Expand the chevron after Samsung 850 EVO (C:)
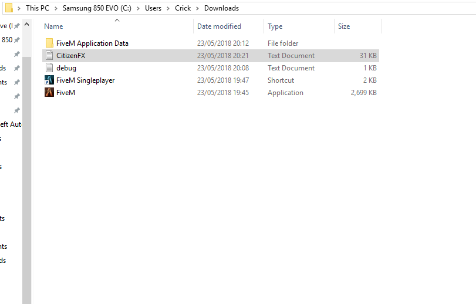 (138, 8)
